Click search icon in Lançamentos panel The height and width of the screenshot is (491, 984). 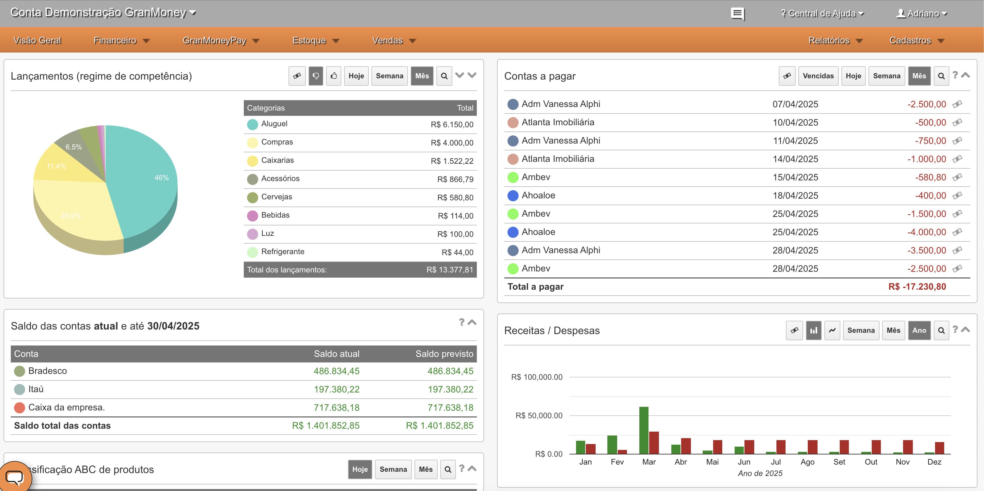(x=444, y=76)
